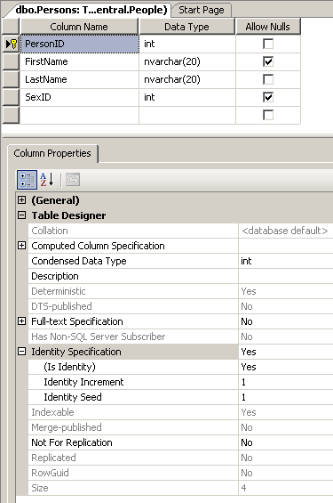Screen dimensions: 333x503
Task: Click the Categorized view icon in Column Properties
Action: 27,180
